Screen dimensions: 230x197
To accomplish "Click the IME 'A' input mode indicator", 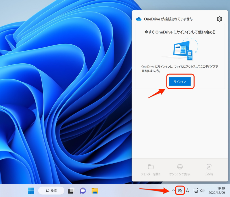I will point(187,191).
